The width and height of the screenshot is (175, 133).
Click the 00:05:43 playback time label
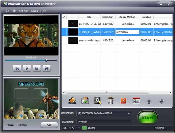point(31,57)
